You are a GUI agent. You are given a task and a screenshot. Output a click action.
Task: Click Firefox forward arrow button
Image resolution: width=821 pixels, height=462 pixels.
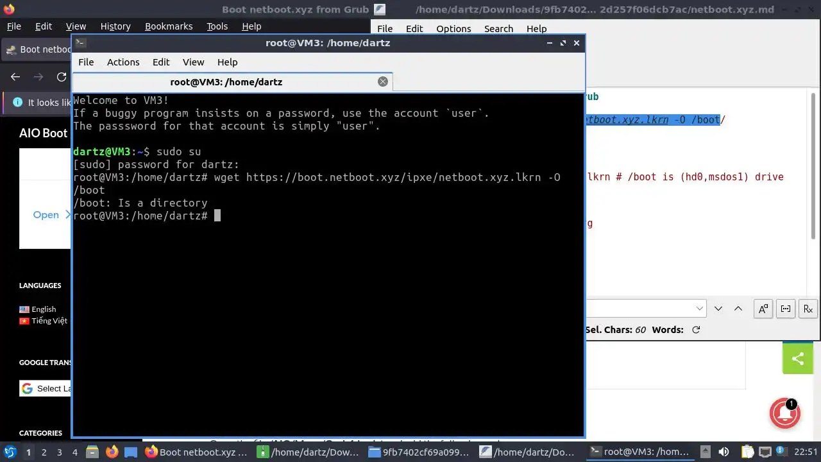(38, 77)
